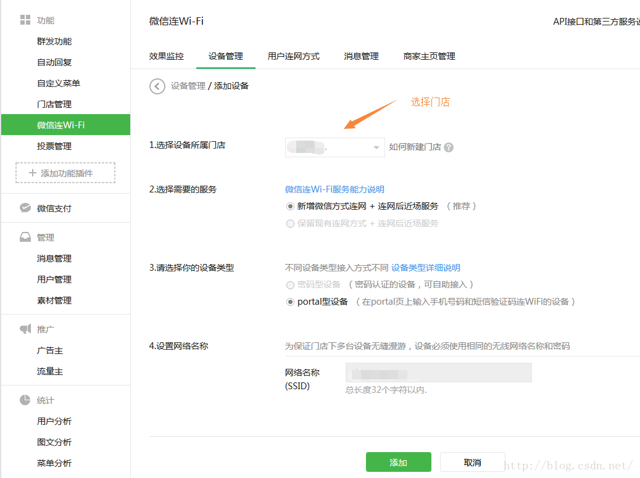Switch to 用户连网方式 tab
Image resolution: width=640 pixels, height=478 pixels.
point(294,56)
